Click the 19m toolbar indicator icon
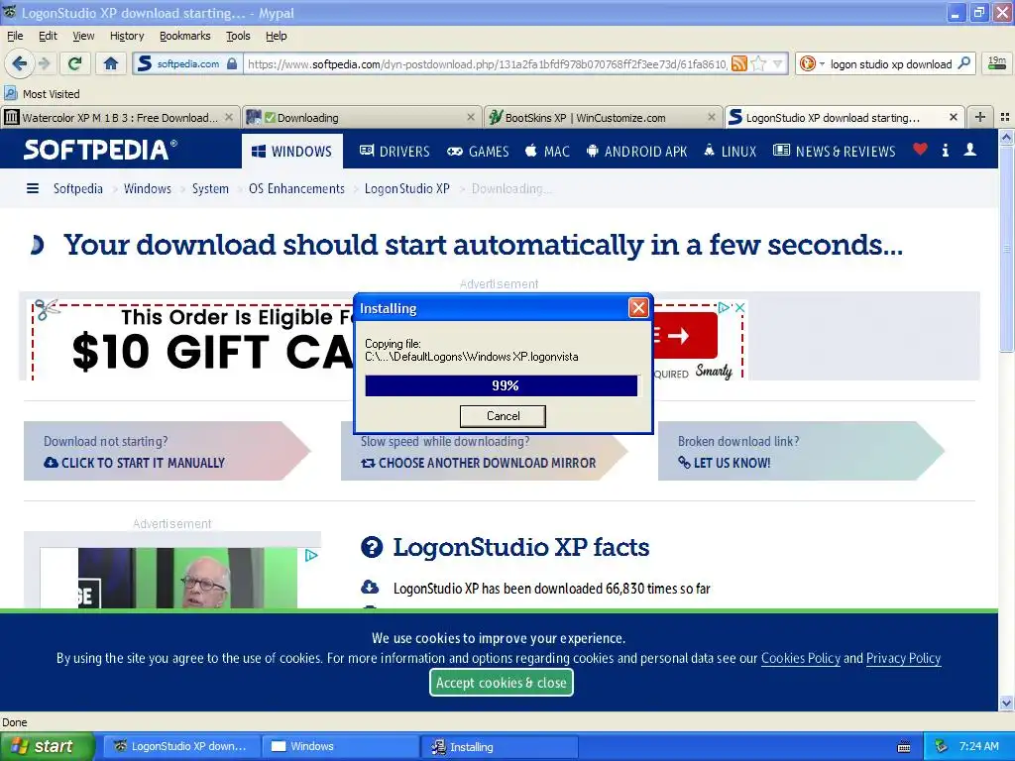The width and height of the screenshot is (1015, 761). coord(997,62)
